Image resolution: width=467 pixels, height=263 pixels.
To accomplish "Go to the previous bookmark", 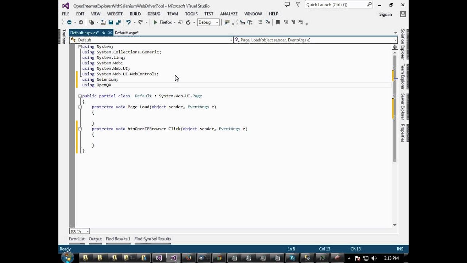I will click(285, 22).
